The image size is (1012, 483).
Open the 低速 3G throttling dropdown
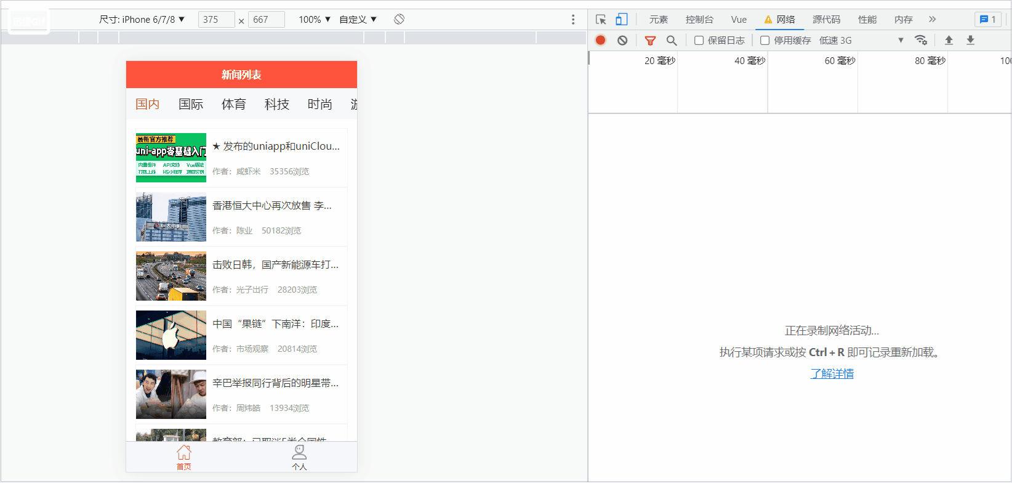861,41
